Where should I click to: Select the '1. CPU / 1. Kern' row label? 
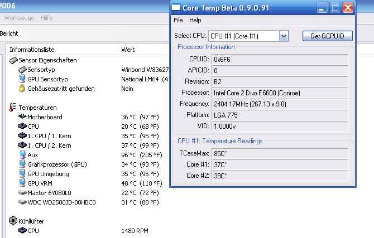[49, 136]
